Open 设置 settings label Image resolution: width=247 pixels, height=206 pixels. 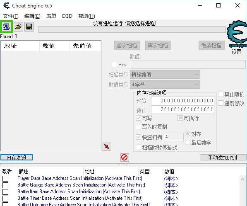pos(236,52)
